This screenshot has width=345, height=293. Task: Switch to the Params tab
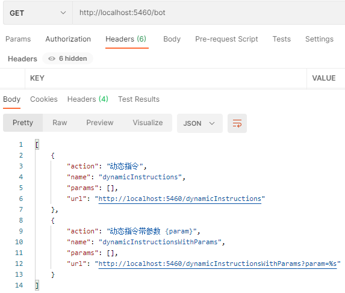pyautogui.click(x=18, y=39)
